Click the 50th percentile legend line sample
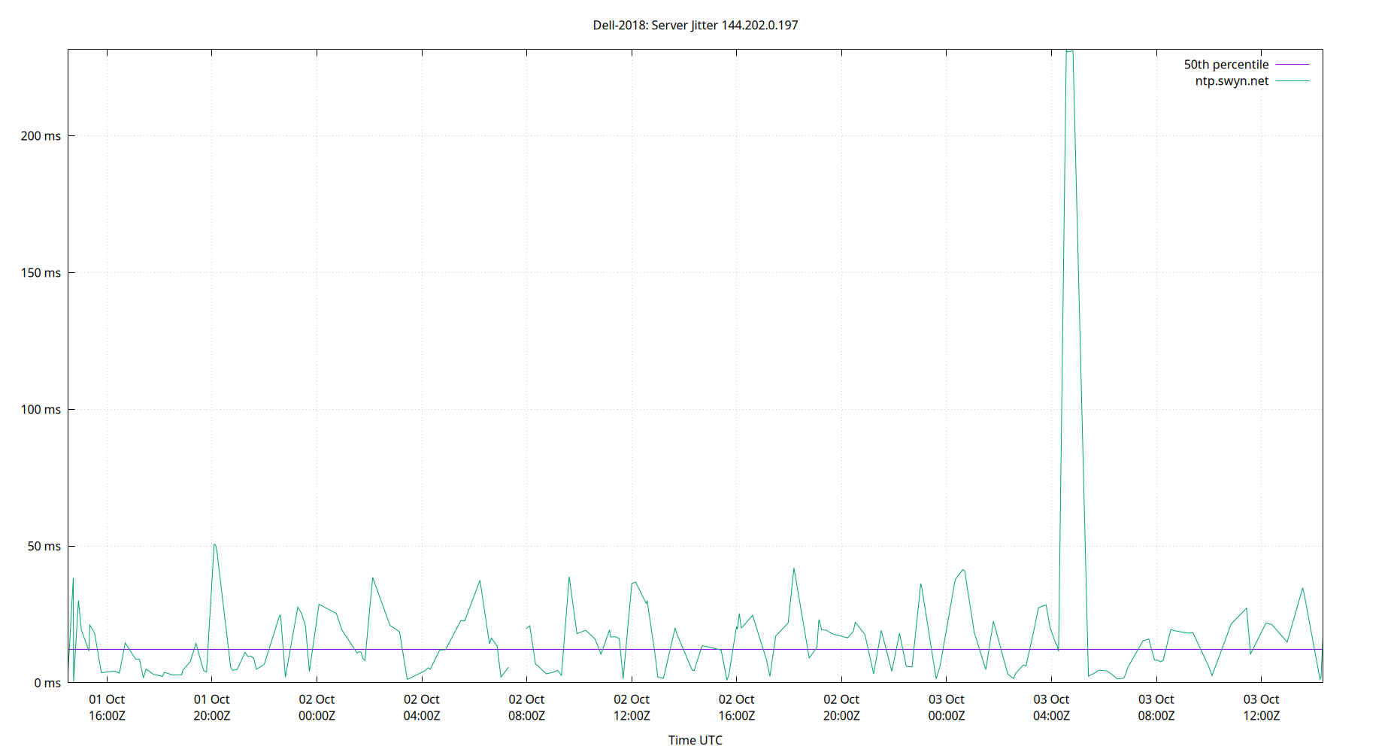The height and width of the screenshot is (752, 1391). (x=1293, y=65)
